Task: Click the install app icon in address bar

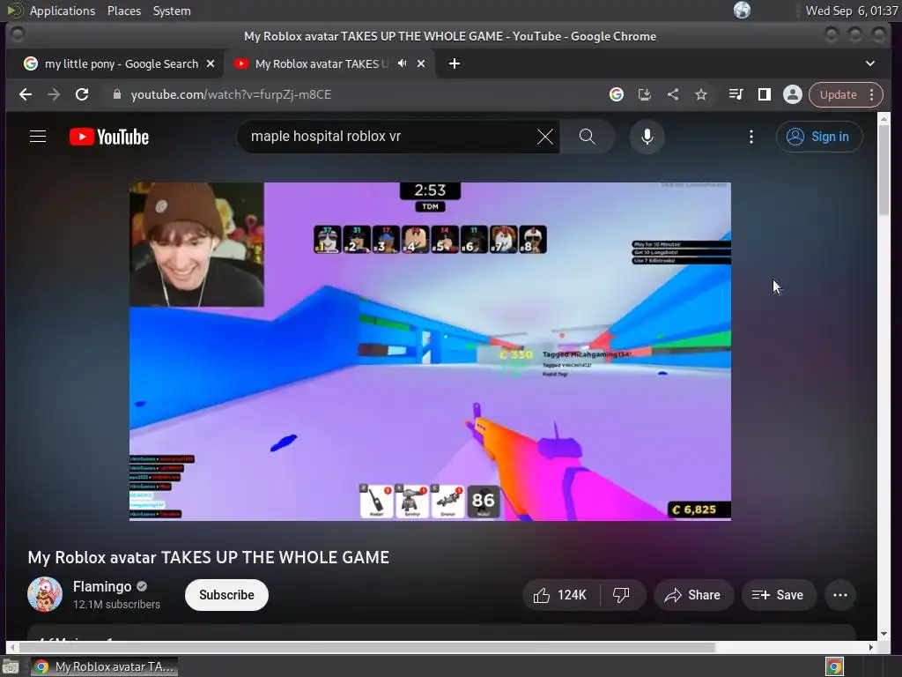Action: pyautogui.click(x=644, y=94)
